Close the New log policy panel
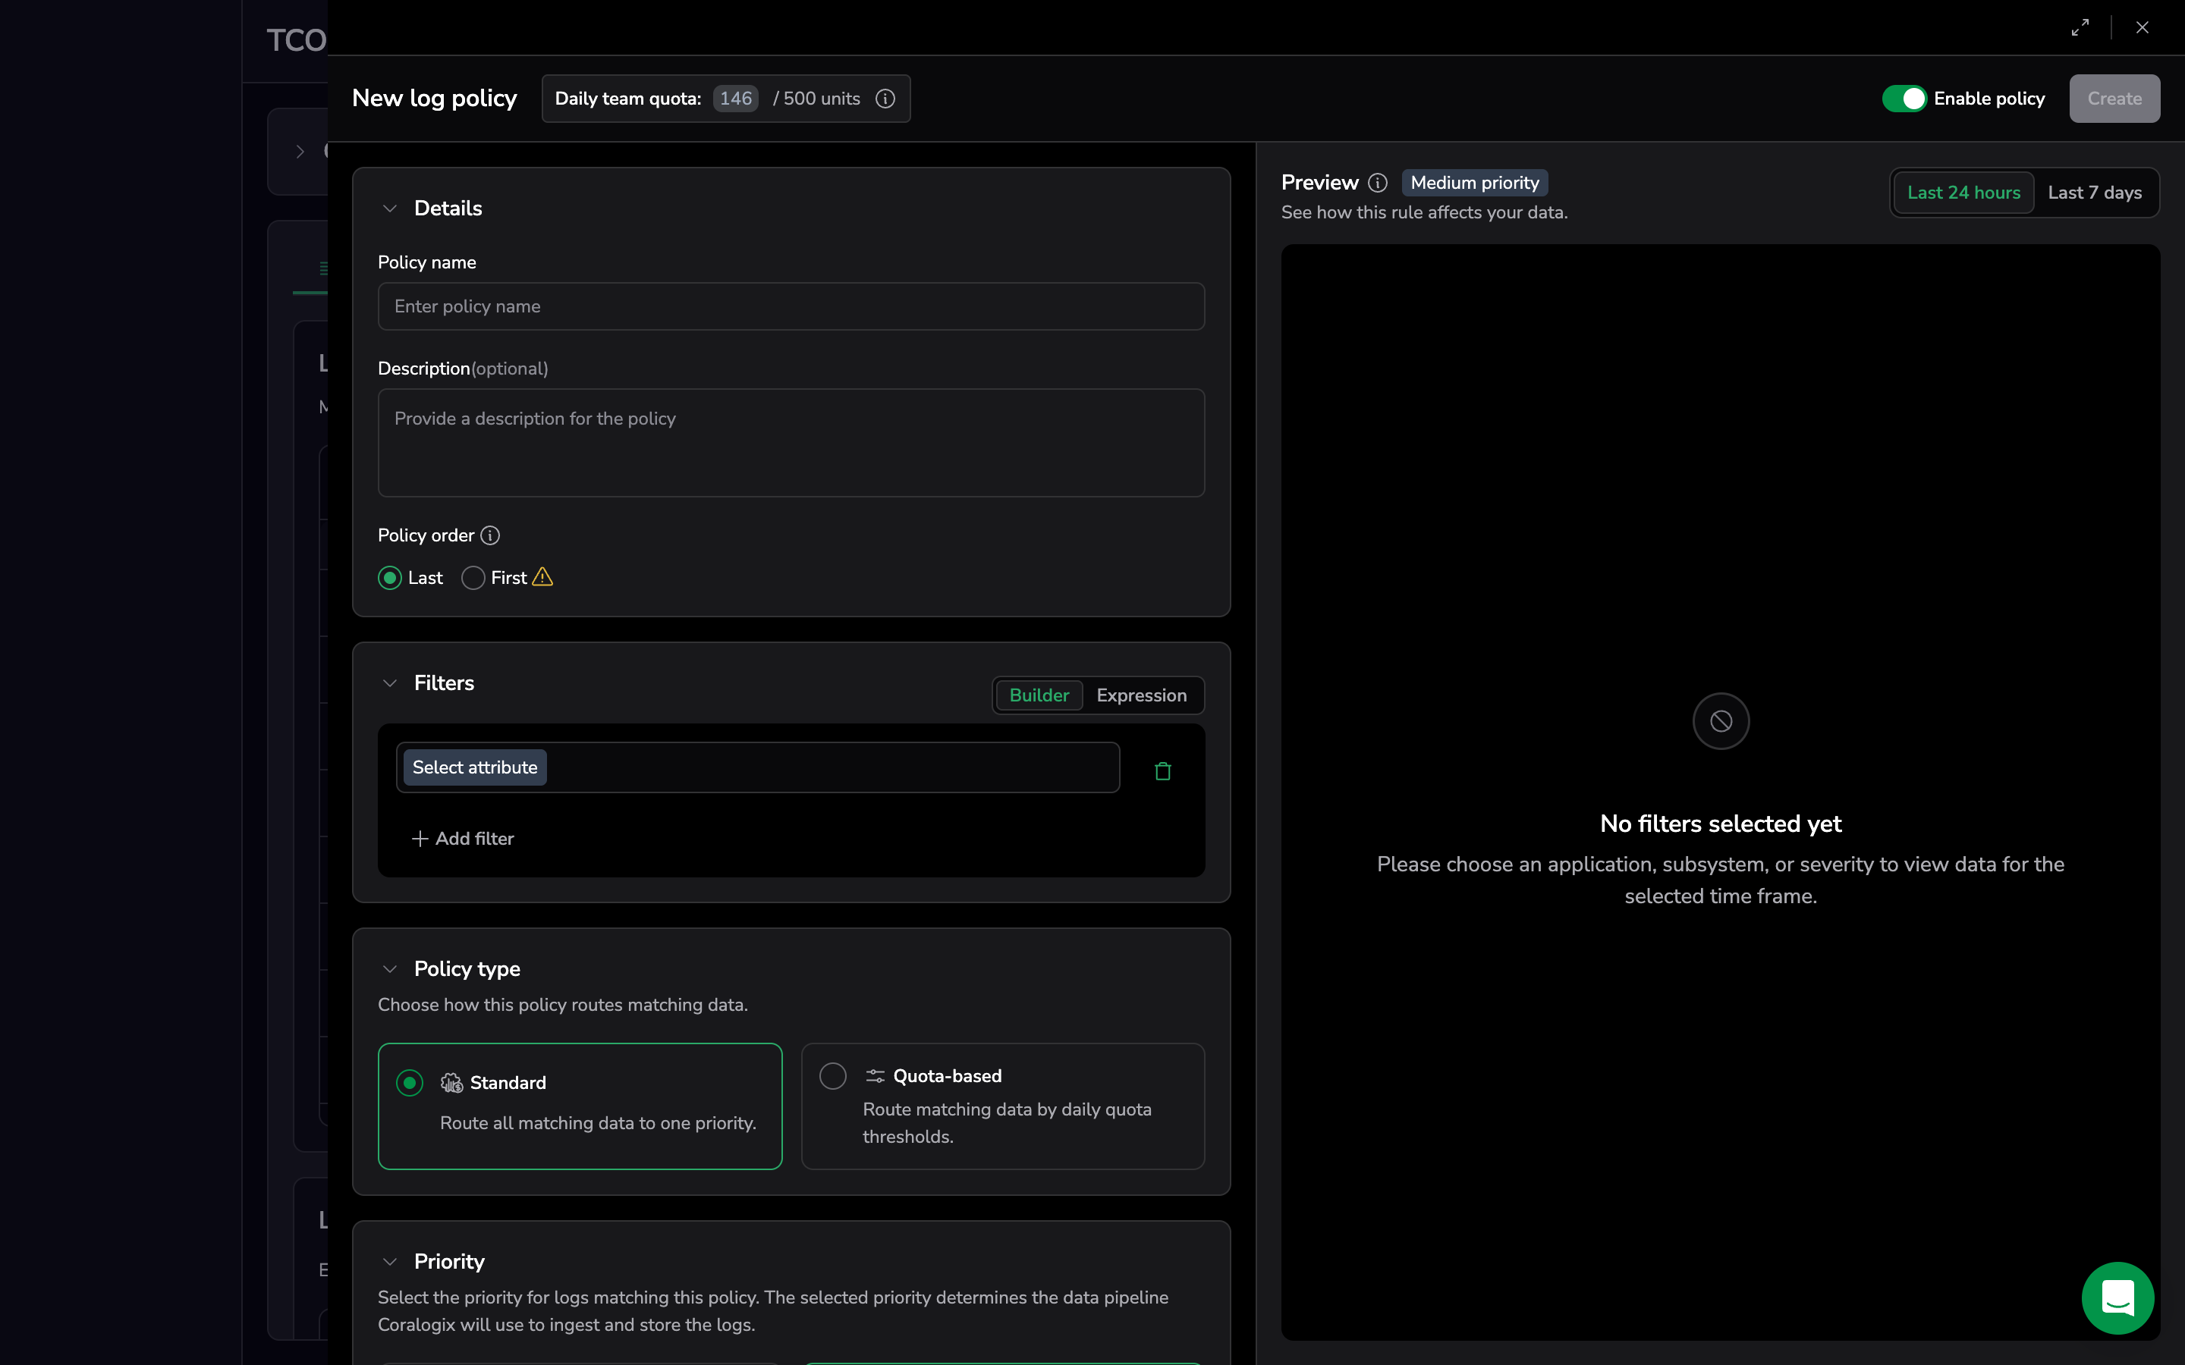This screenshot has width=2185, height=1365. click(x=2142, y=28)
